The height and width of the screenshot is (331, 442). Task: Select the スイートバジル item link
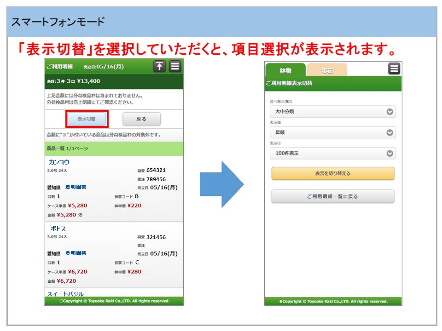65,293
